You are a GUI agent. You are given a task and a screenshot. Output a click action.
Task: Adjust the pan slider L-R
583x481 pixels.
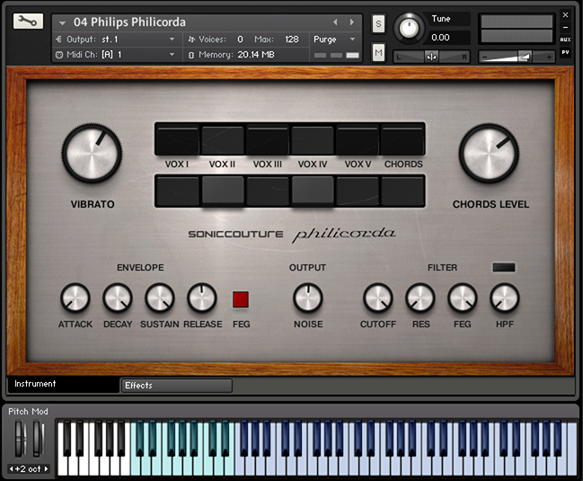tap(431, 57)
